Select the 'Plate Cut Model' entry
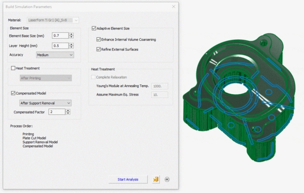The width and height of the screenshot is (304, 193). (x=35, y=138)
